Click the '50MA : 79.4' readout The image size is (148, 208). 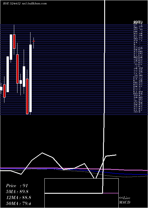(x=19, y=203)
